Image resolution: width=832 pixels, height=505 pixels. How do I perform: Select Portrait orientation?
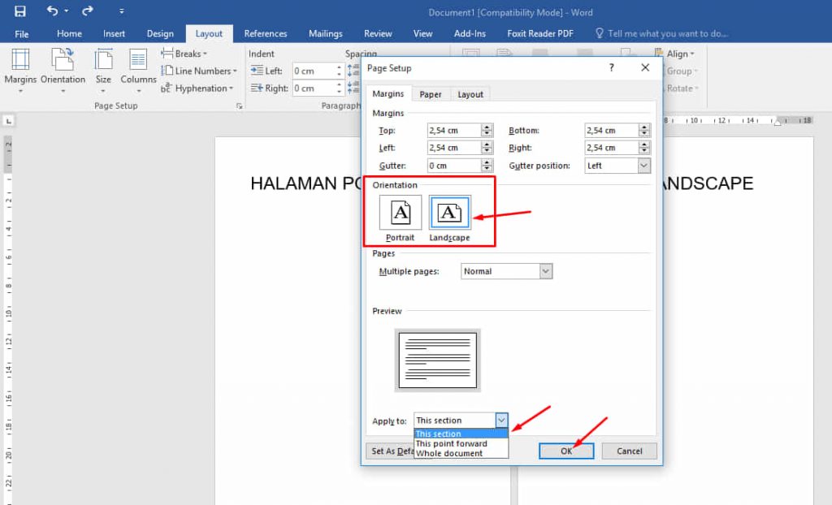click(x=399, y=214)
